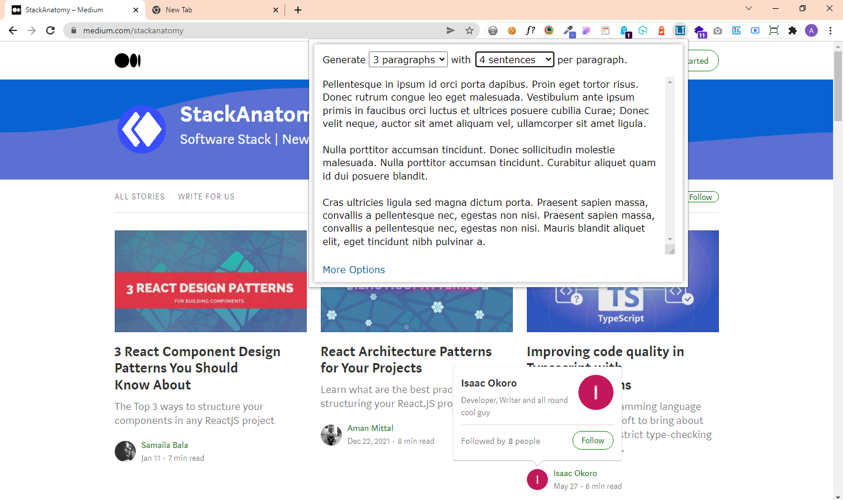The image size is (843, 500).
Task: Open Samaila Bala author link
Action: pyautogui.click(x=165, y=445)
